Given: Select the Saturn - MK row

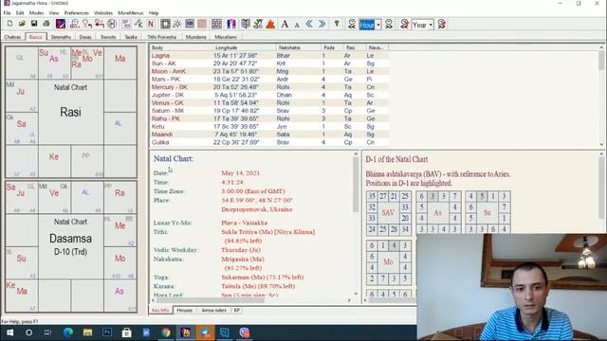Looking at the screenshot, I should [x=269, y=111].
